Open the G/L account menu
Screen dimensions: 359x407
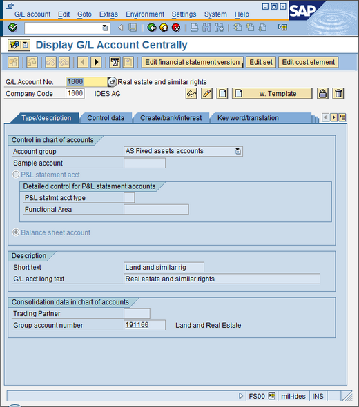[x=32, y=14]
